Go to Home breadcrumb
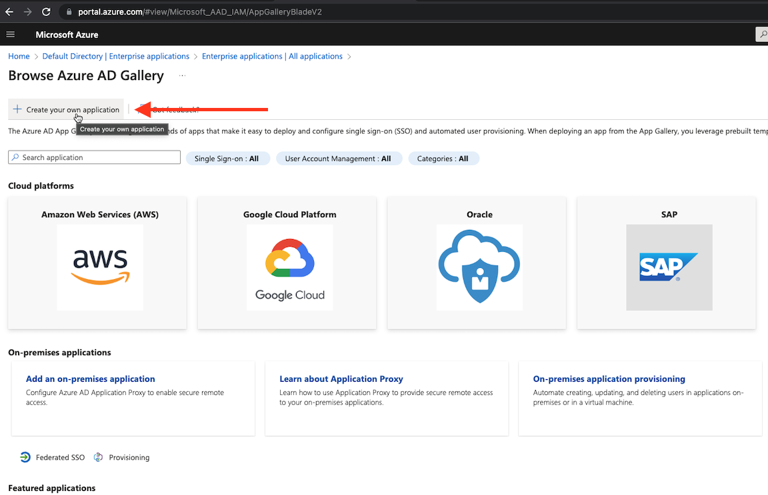The width and height of the screenshot is (768, 495). (x=19, y=57)
